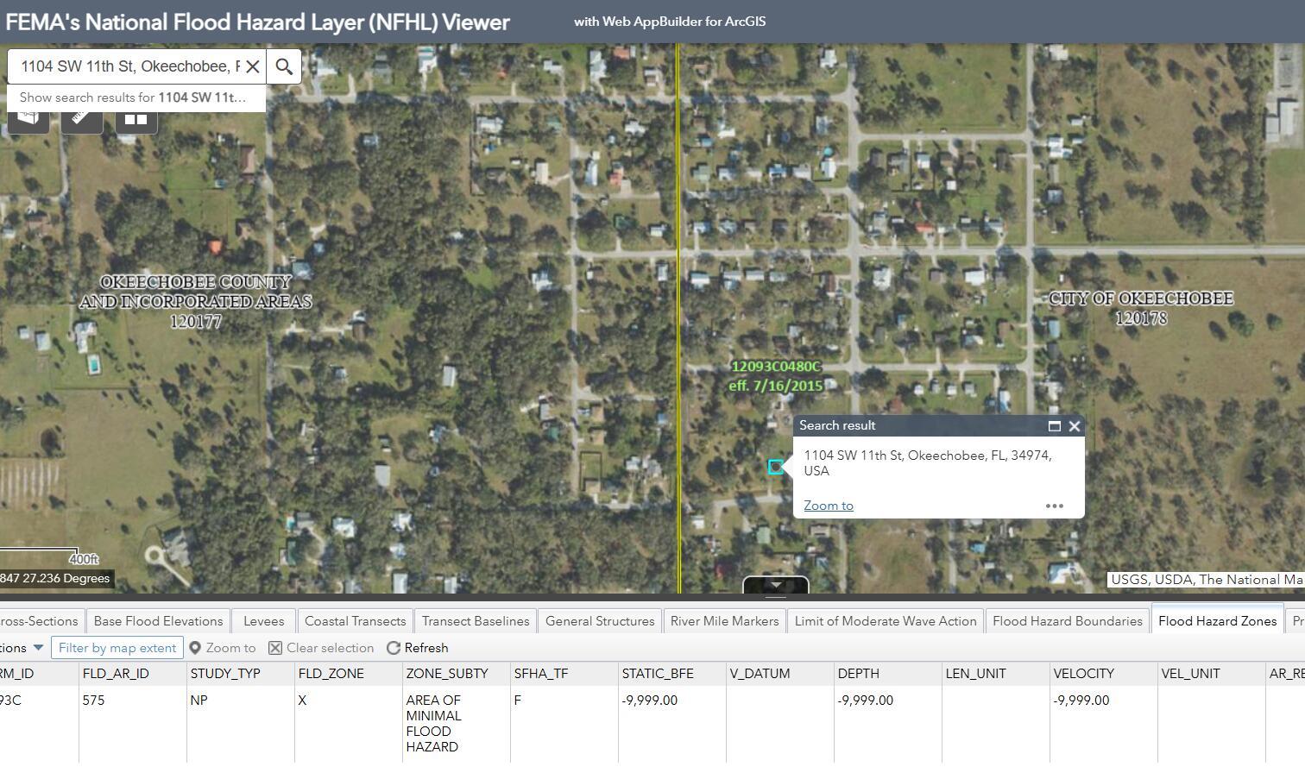1305x773 pixels.
Task: Switch to the Flood Hazard Zones tab
Action: coord(1216,620)
